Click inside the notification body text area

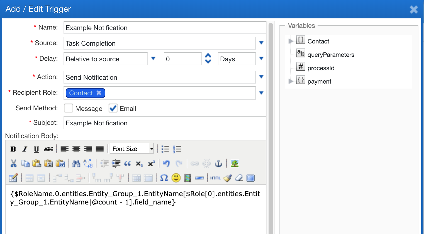(x=136, y=209)
